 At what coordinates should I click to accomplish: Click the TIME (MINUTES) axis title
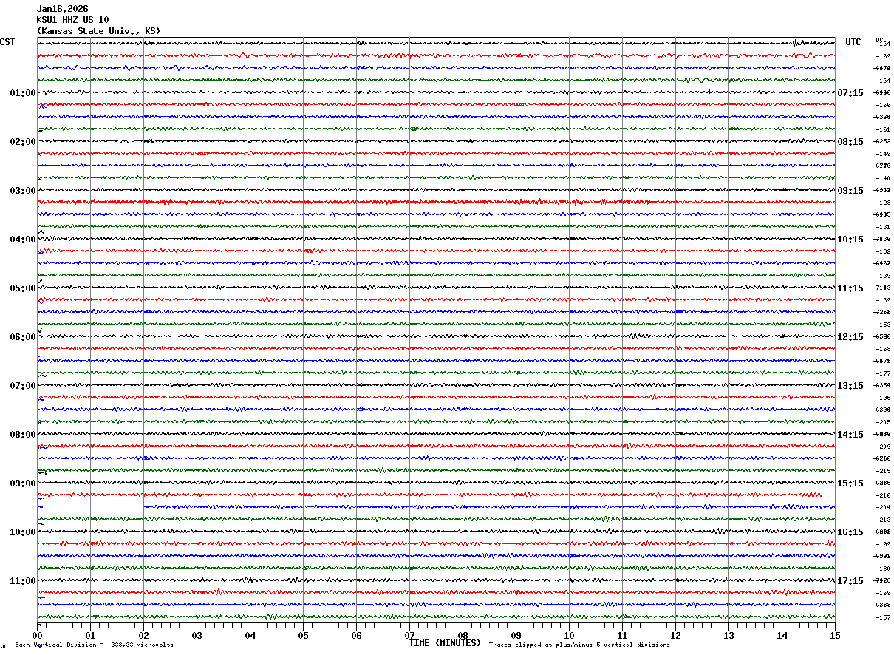click(444, 643)
